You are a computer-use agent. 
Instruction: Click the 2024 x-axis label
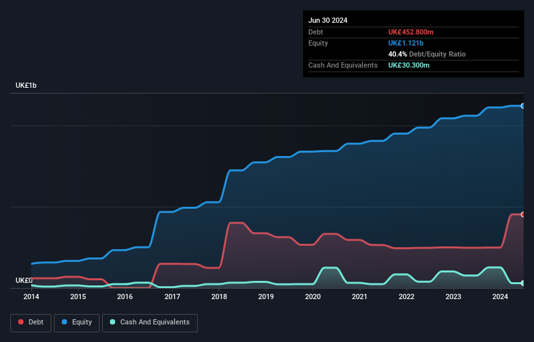coord(500,296)
